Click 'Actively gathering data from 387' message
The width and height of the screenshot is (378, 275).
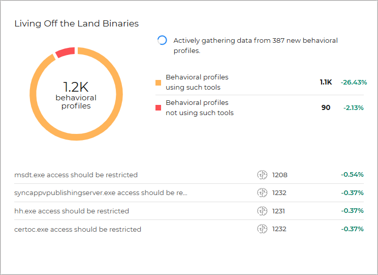(256, 45)
